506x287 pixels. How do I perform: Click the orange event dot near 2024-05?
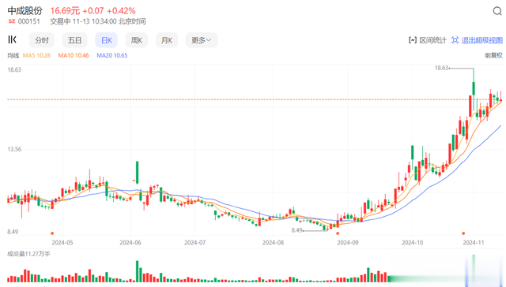(52, 233)
